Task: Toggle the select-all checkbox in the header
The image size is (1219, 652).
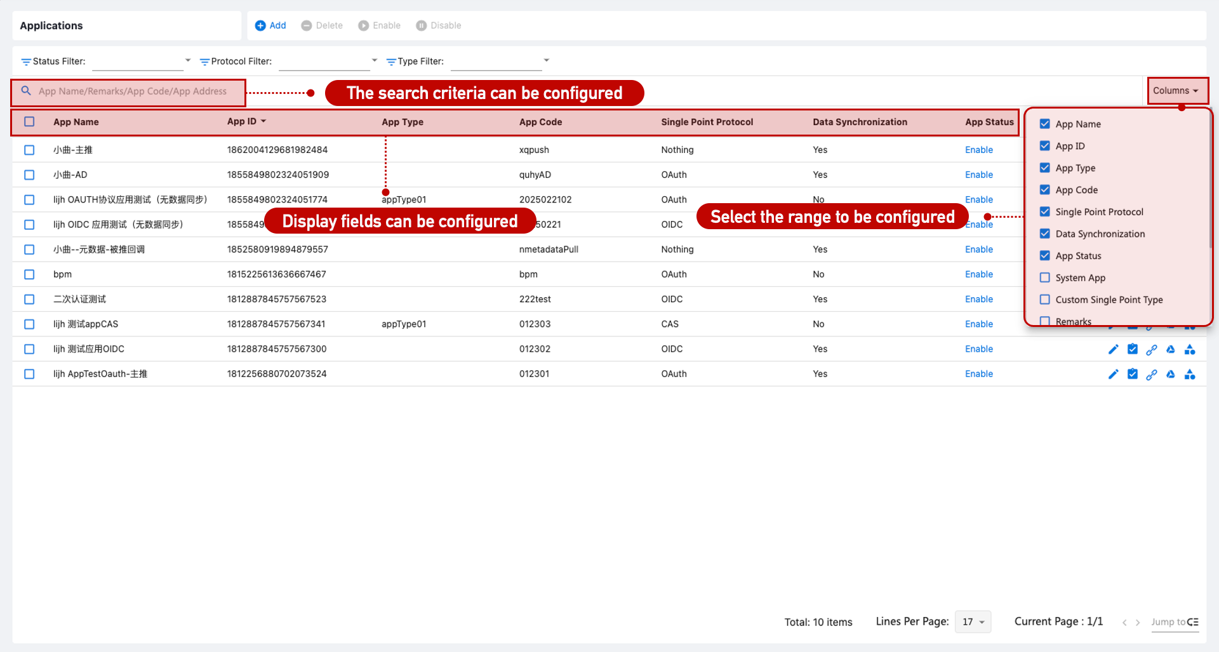Action: [29, 121]
